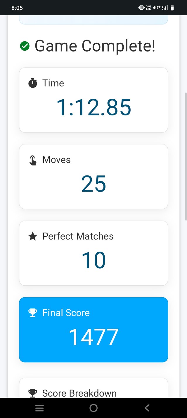Image resolution: width=187 pixels, height=418 pixels.
Task: Tap the moves count 25
Action: tap(93, 184)
